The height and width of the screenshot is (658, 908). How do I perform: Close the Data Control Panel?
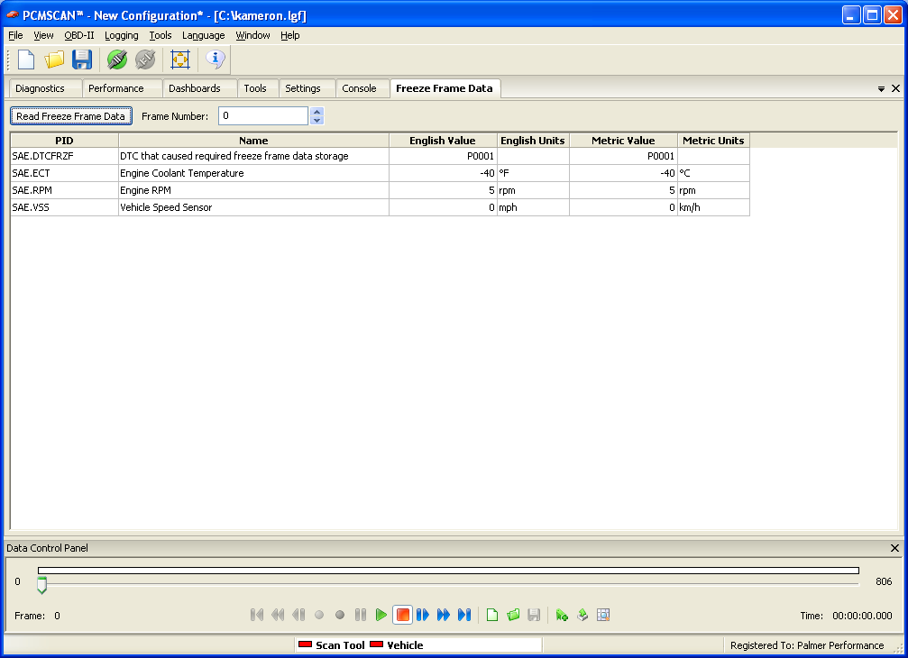point(894,548)
